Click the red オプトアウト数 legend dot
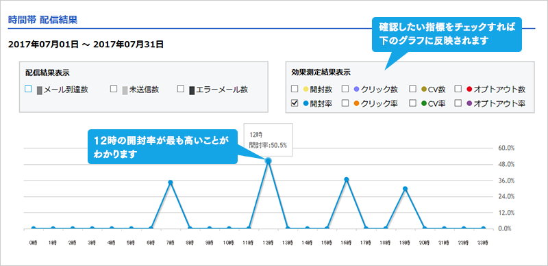This screenshot has width=548, height=266. 469,90
